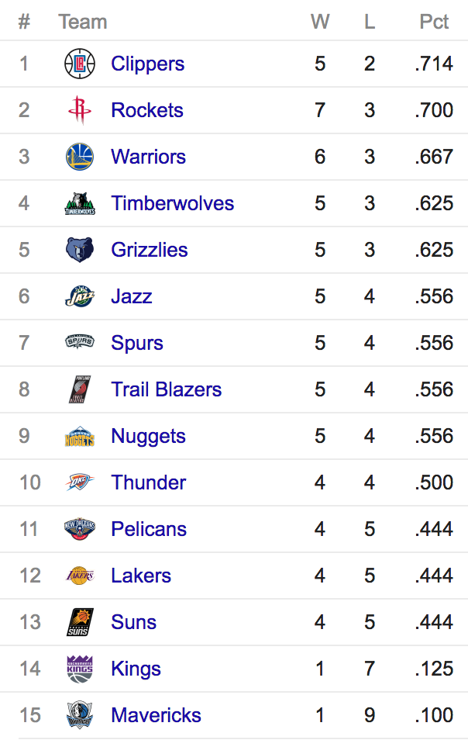Open the Suns team link

coord(133,622)
